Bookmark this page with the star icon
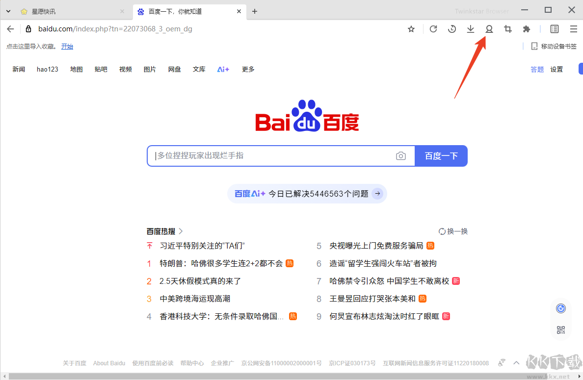 pos(411,29)
